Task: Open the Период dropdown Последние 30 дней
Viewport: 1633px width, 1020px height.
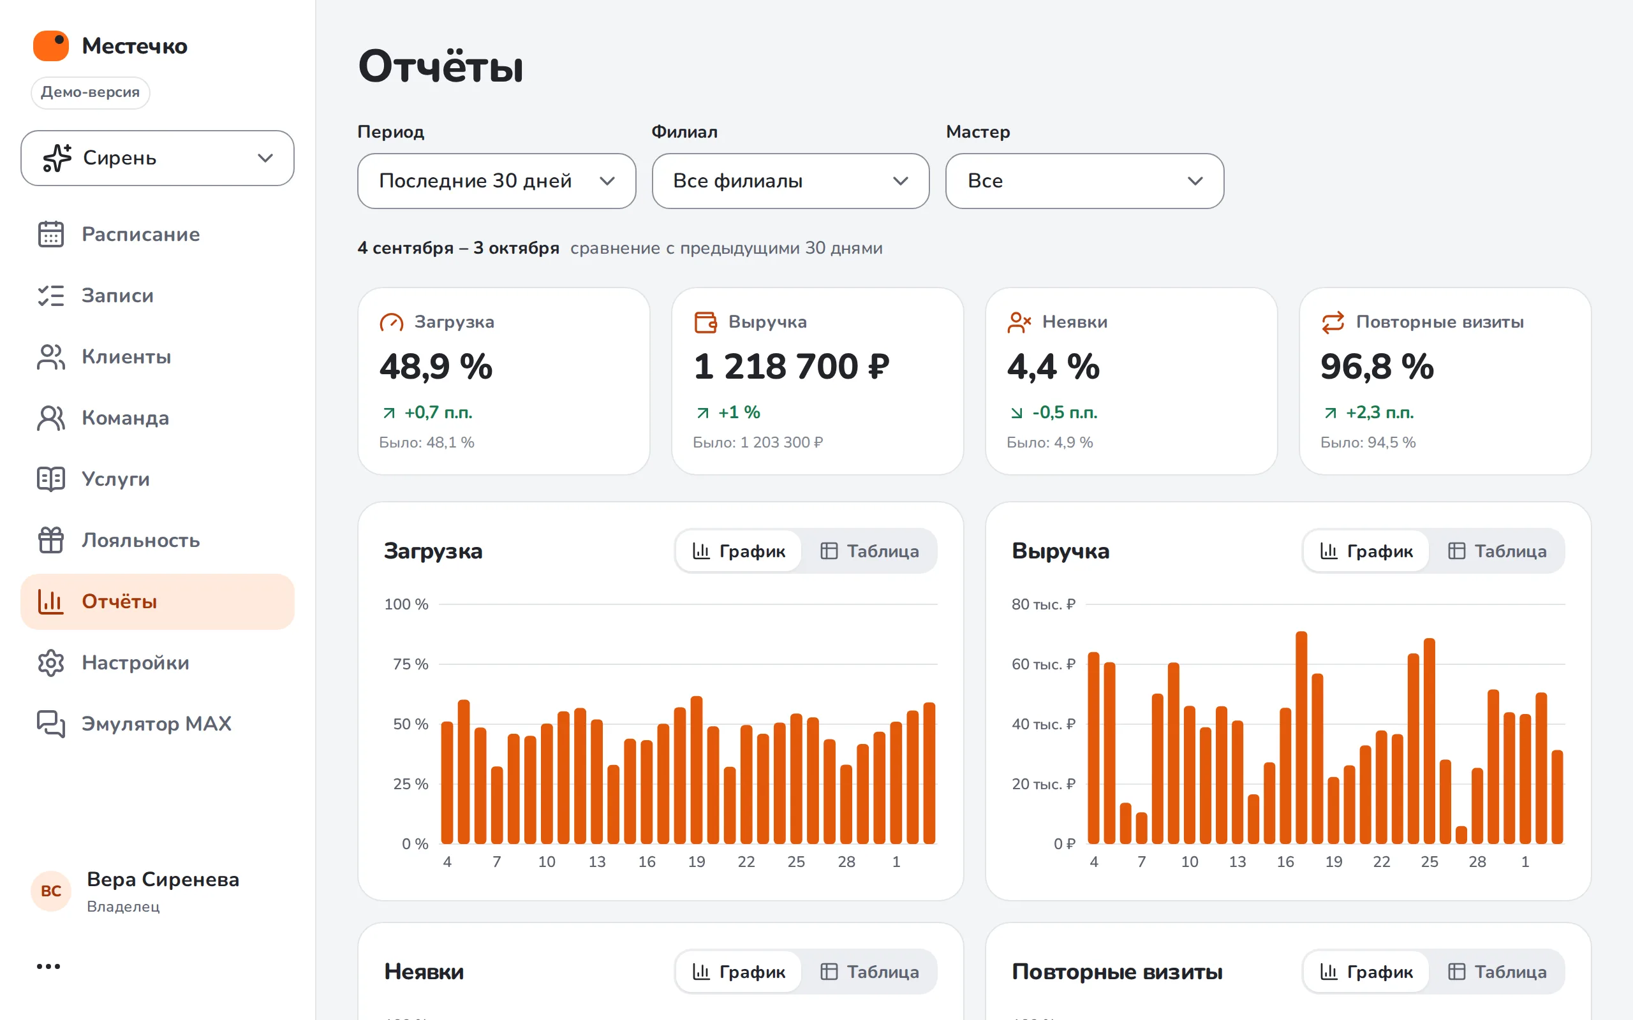Action: tap(497, 181)
